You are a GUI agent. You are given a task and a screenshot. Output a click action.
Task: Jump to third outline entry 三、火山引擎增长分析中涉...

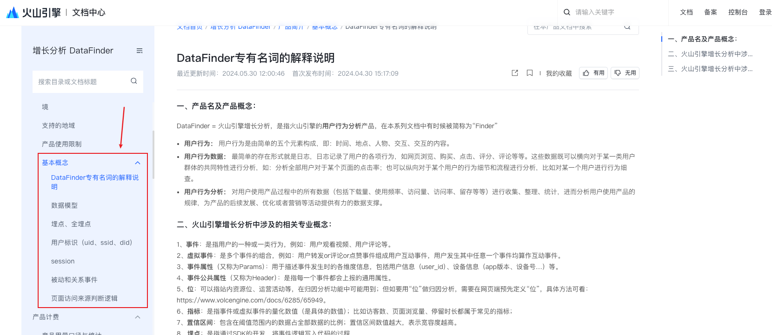tap(710, 69)
